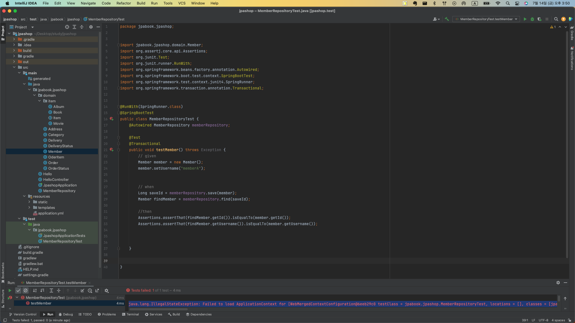Open the Navigate menu

88,3
